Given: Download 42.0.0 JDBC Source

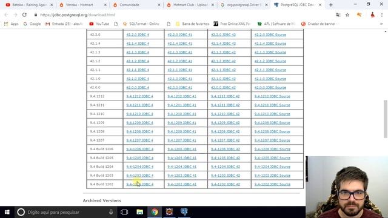Looking at the screenshot, I should click(x=270, y=87).
